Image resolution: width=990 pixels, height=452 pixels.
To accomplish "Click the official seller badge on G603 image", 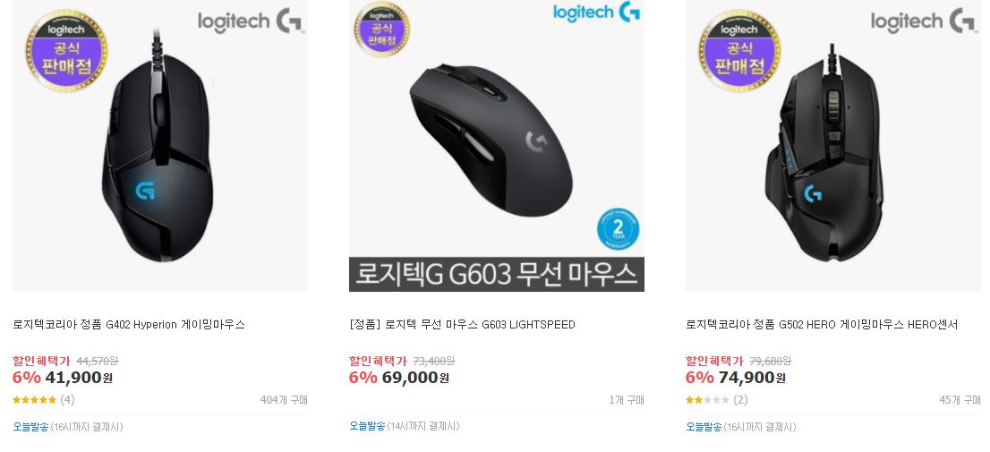I will (382, 29).
